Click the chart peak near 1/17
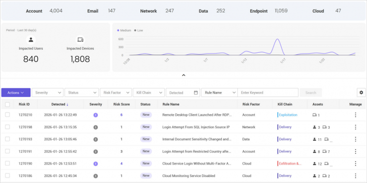 pyautogui.click(x=277, y=39)
